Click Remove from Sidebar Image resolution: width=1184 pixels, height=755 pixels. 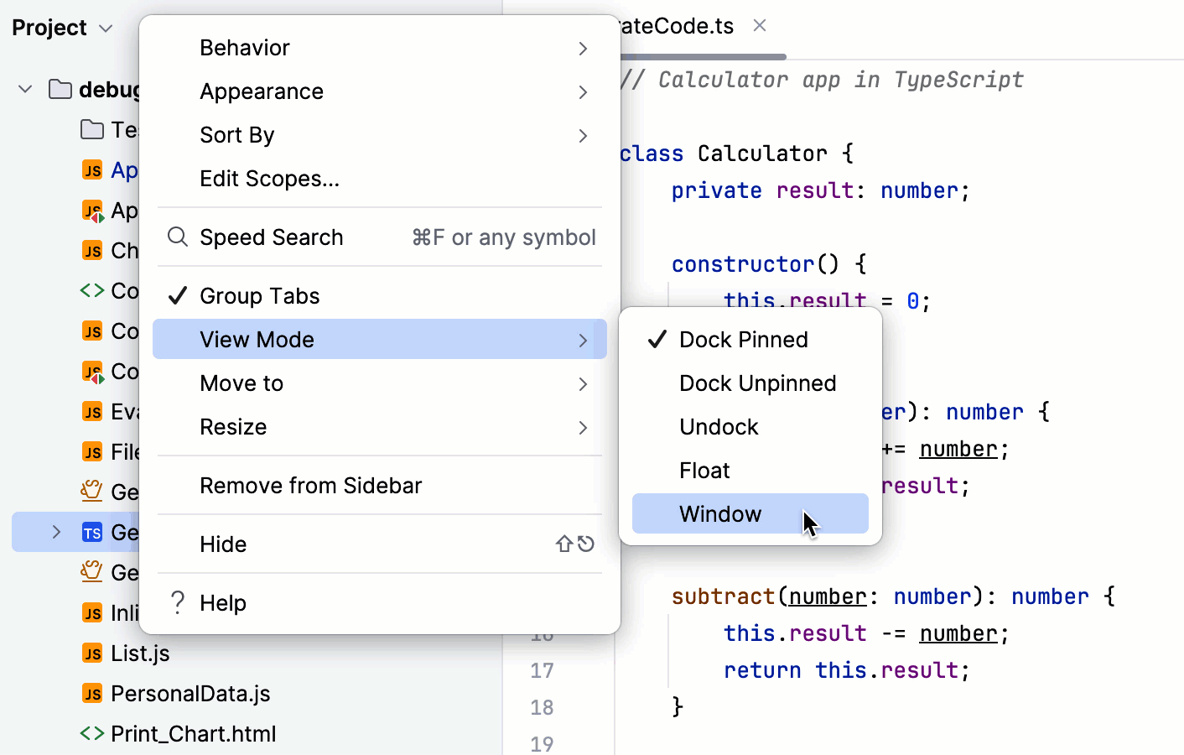click(310, 486)
